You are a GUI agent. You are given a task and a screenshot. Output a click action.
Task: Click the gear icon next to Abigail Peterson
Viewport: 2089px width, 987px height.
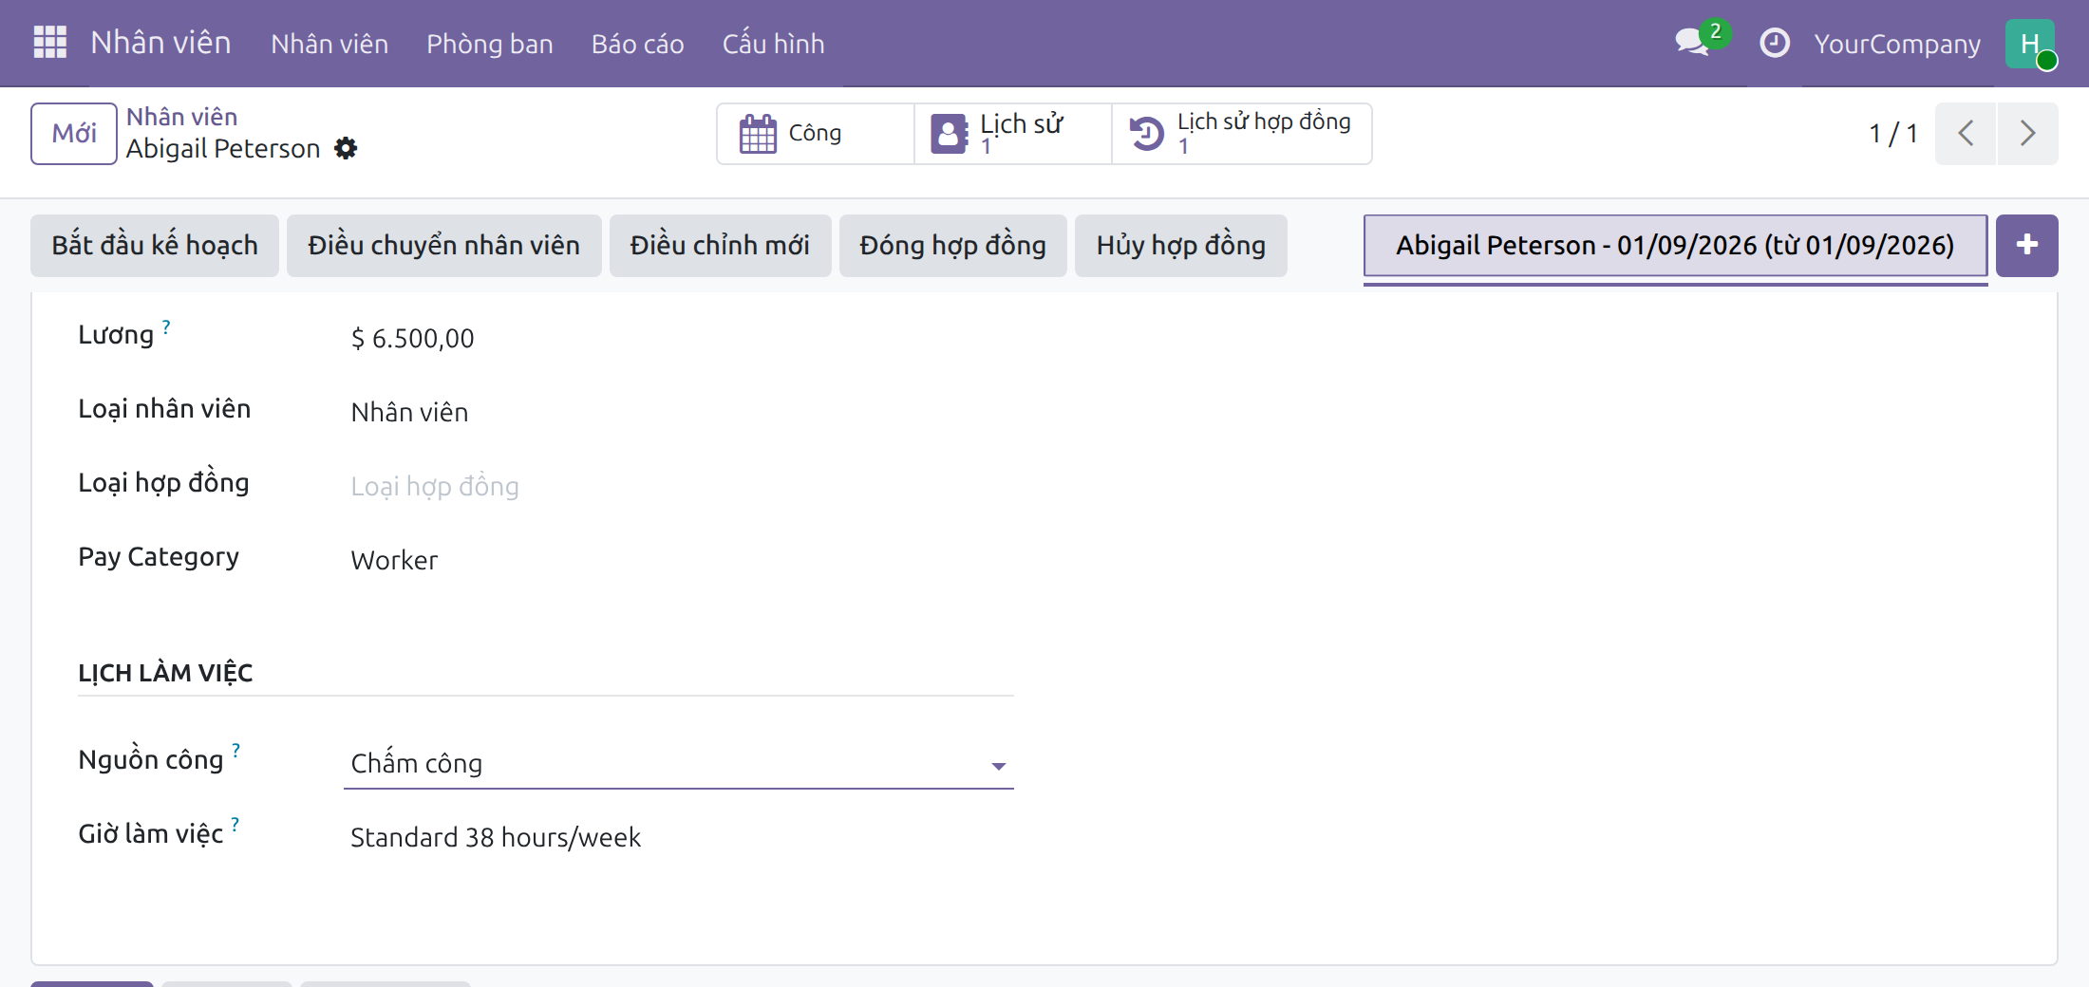tap(346, 149)
